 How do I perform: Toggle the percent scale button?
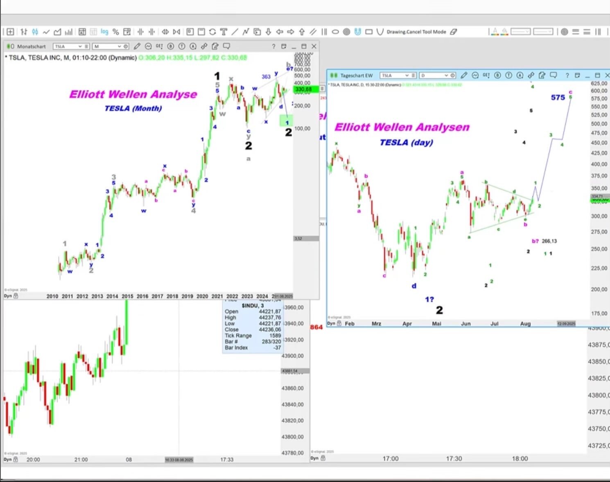click(116, 32)
